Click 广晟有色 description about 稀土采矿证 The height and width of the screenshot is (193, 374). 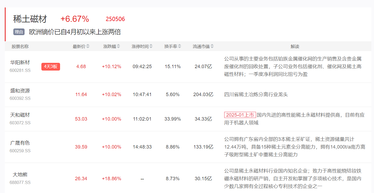tap(295, 147)
